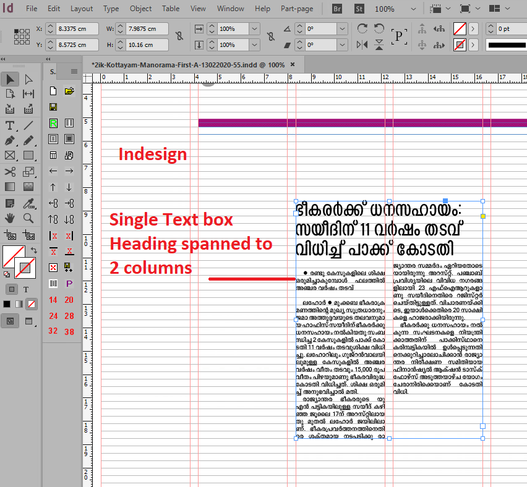Click the Rotate 90° clockwise icon
The width and height of the screenshot is (527, 487).
click(x=362, y=29)
